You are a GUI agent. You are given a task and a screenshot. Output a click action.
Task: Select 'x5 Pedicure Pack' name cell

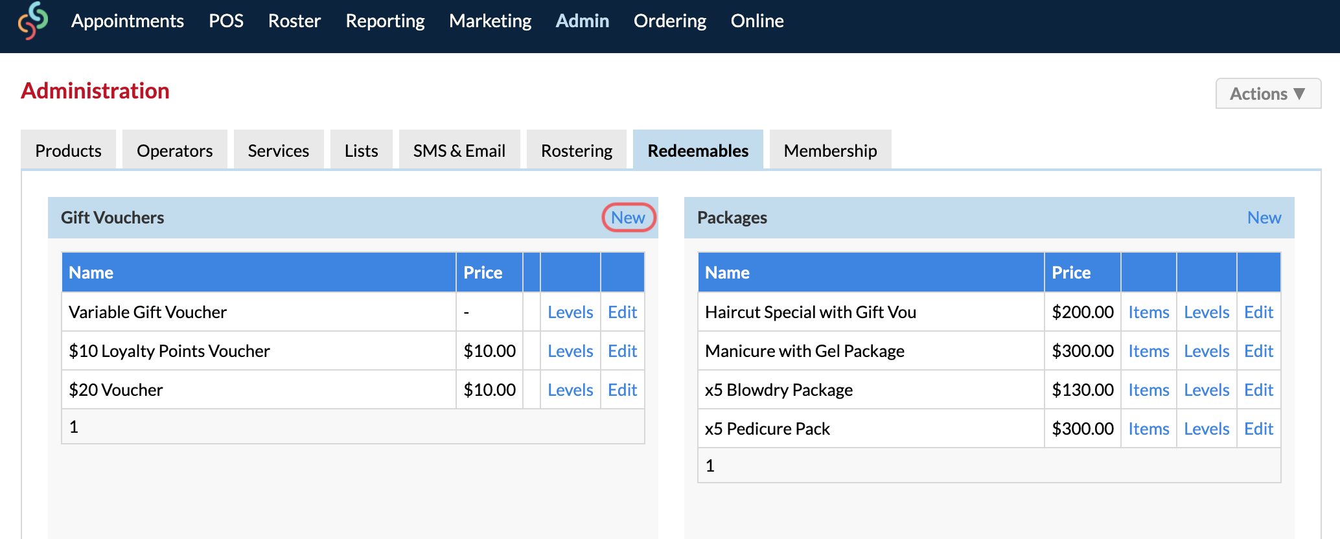[x=872, y=429]
